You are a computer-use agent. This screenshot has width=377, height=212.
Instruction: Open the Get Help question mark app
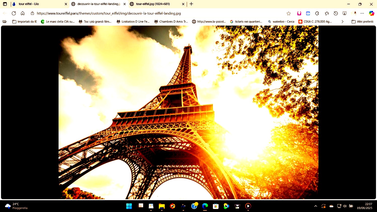tap(194, 206)
